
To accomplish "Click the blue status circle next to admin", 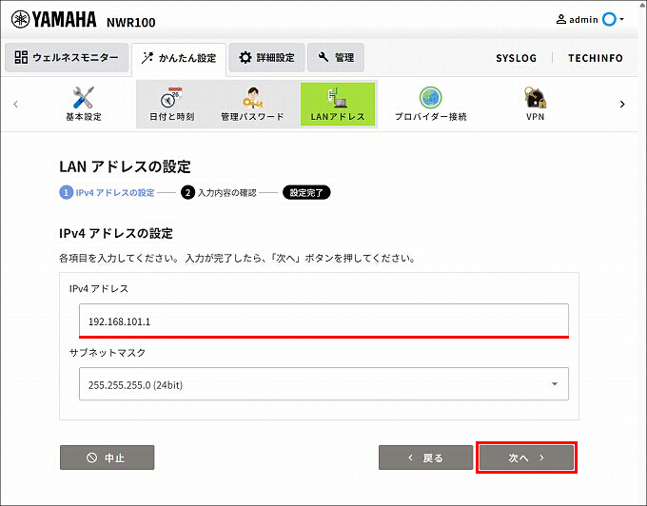I will (x=609, y=19).
